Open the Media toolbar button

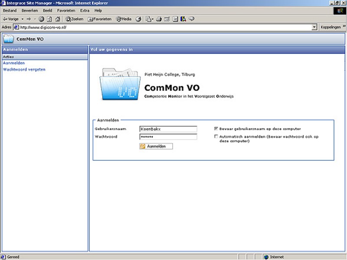click(x=124, y=19)
